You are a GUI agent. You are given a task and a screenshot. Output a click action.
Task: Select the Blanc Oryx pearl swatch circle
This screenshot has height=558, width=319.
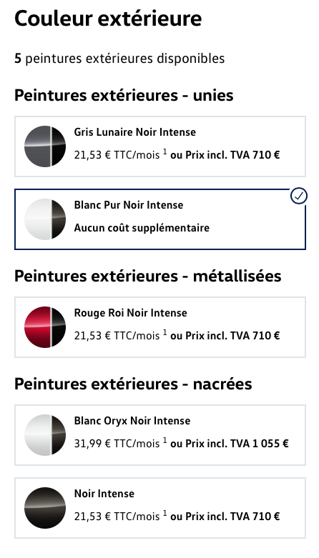tap(45, 435)
